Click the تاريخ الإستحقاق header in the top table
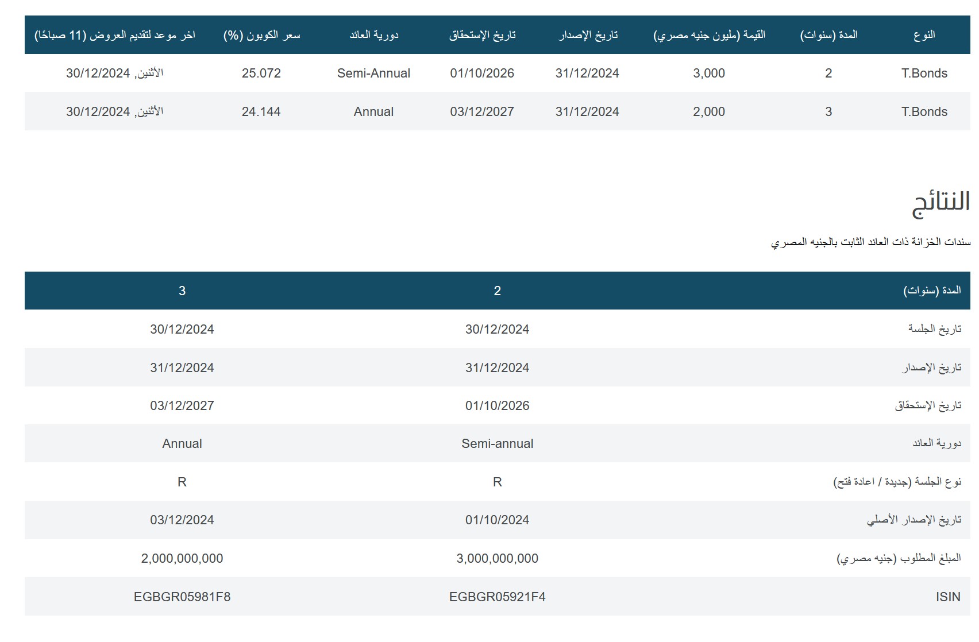The image size is (979, 642). click(482, 35)
